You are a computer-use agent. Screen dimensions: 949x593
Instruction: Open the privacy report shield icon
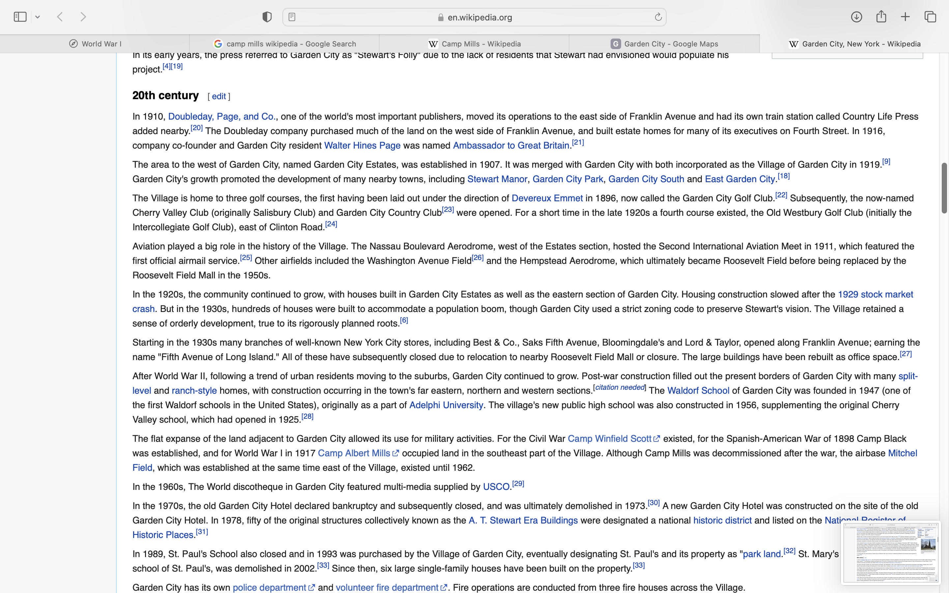click(x=267, y=17)
